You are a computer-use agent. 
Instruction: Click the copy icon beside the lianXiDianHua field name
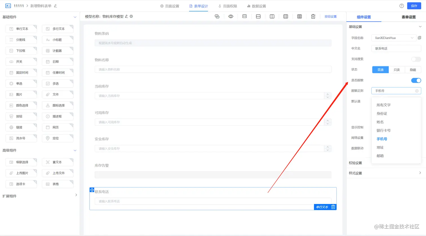point(419,38)
